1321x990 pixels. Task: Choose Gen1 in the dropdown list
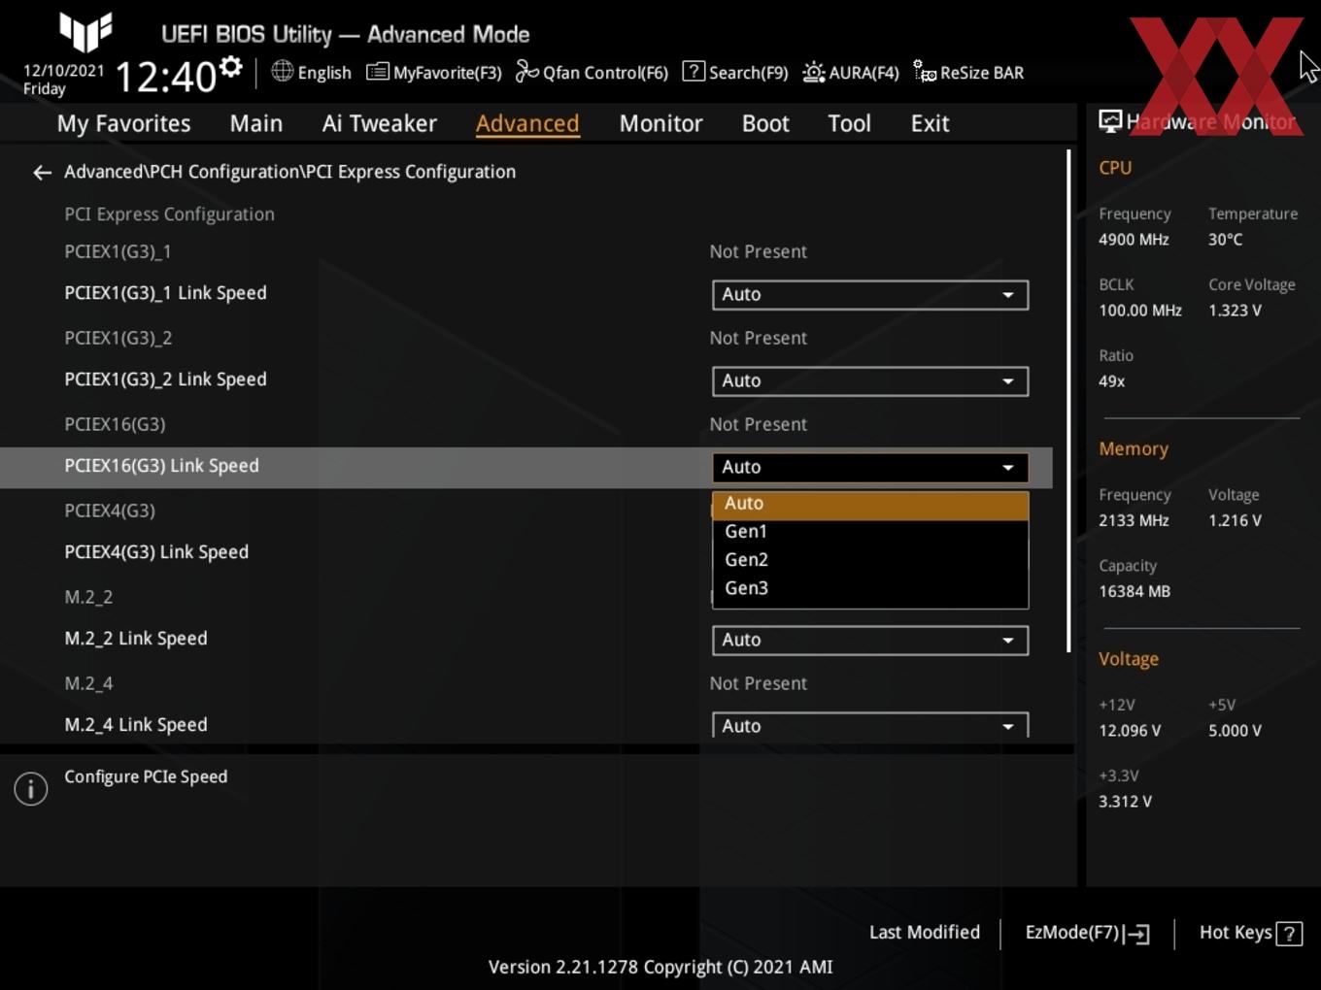870,532
